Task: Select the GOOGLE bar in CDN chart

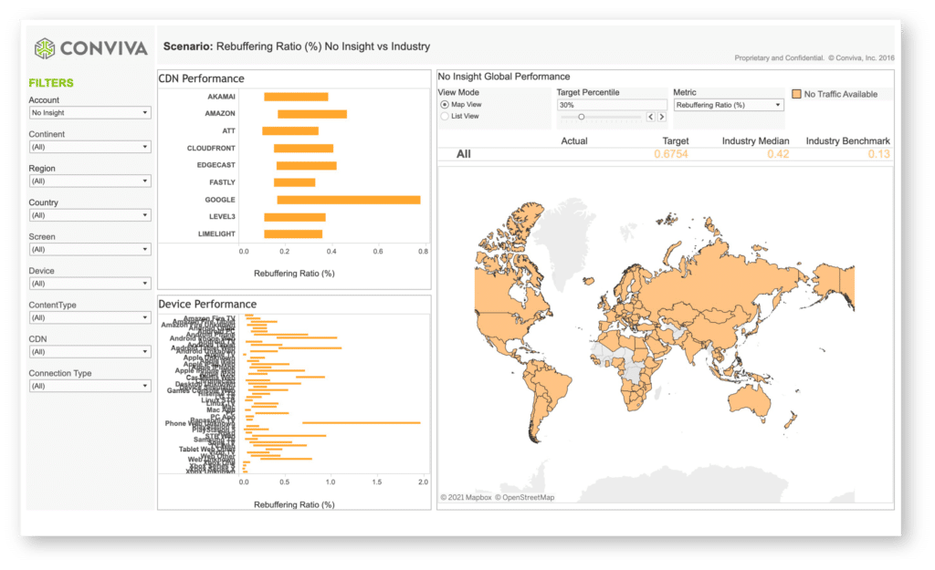Action: 349,200
